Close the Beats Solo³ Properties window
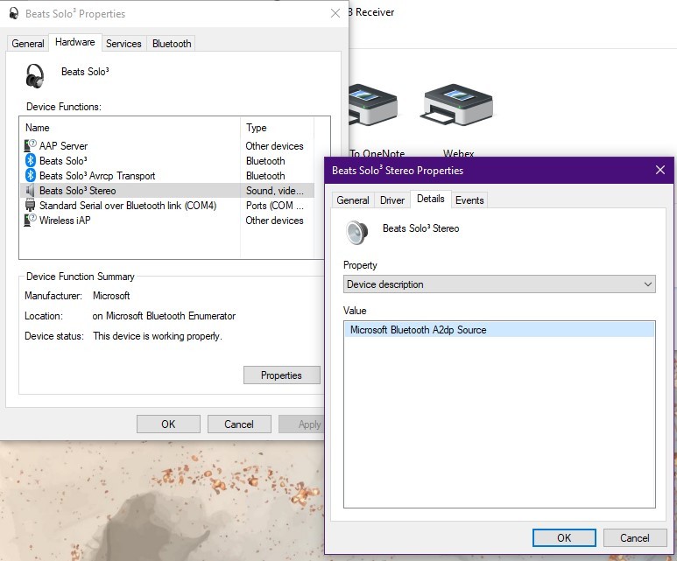 click(335, 13)
